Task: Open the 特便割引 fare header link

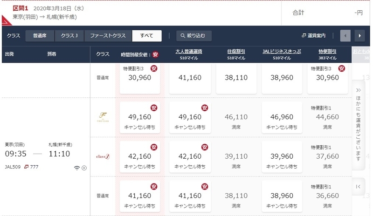Action: (x=327, y=52)
